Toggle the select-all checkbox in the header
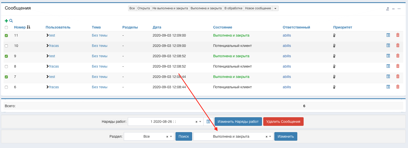 (x=6, y=27)
